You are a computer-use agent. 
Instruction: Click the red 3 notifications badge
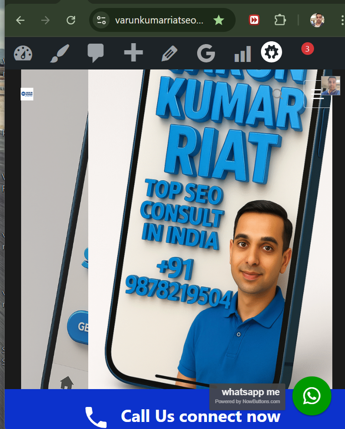point(307,49)
